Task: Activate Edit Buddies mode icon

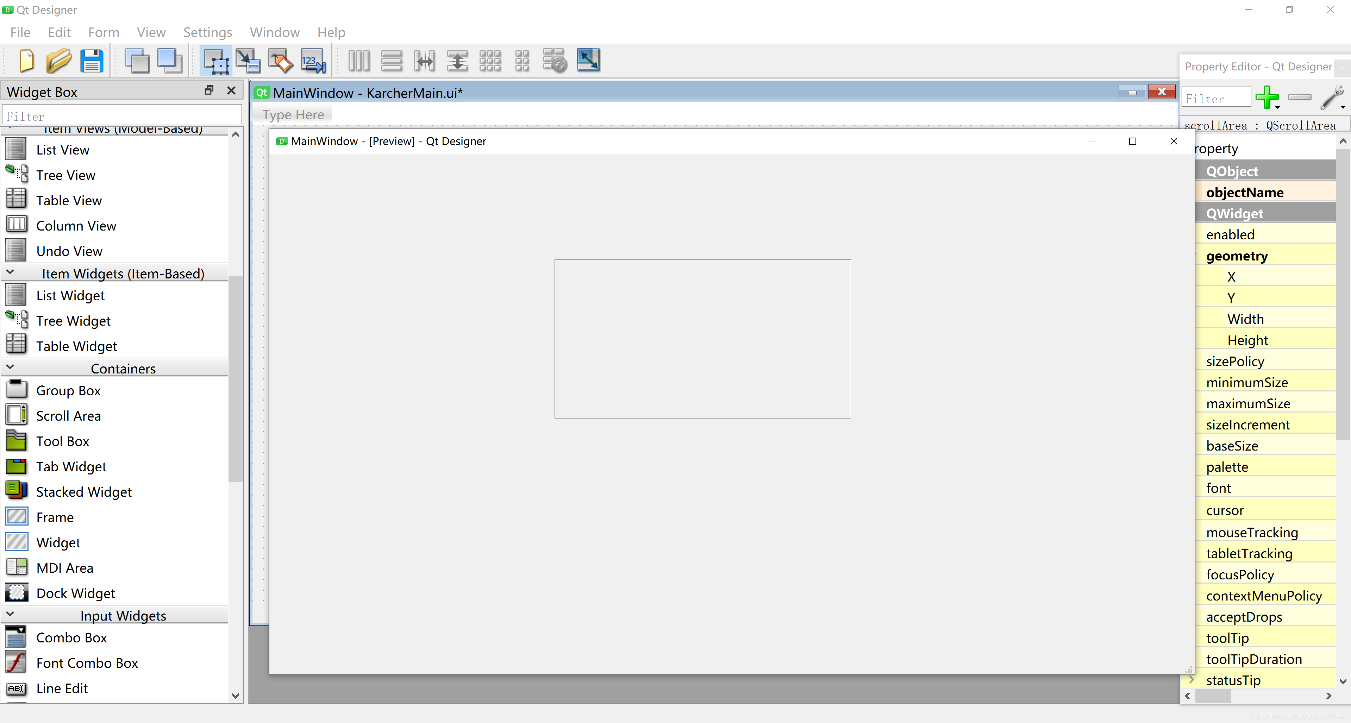Action: (281, 61)
